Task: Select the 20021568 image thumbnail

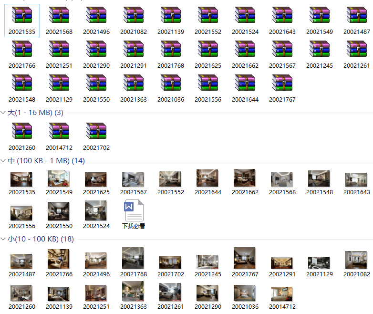Action: [281, 179]
